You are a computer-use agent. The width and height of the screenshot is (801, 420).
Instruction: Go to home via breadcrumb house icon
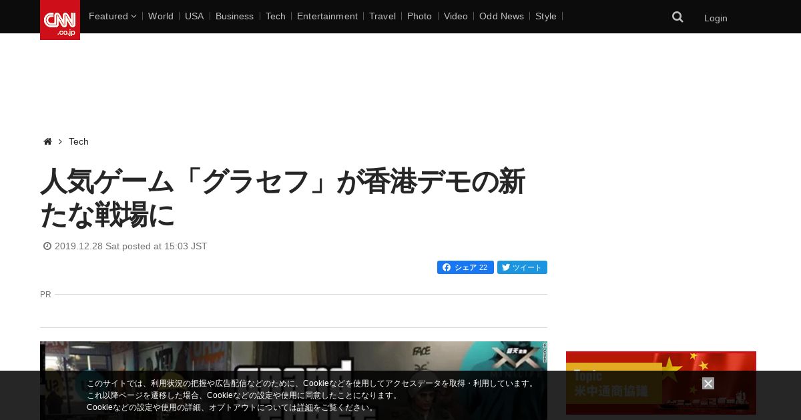47,141
